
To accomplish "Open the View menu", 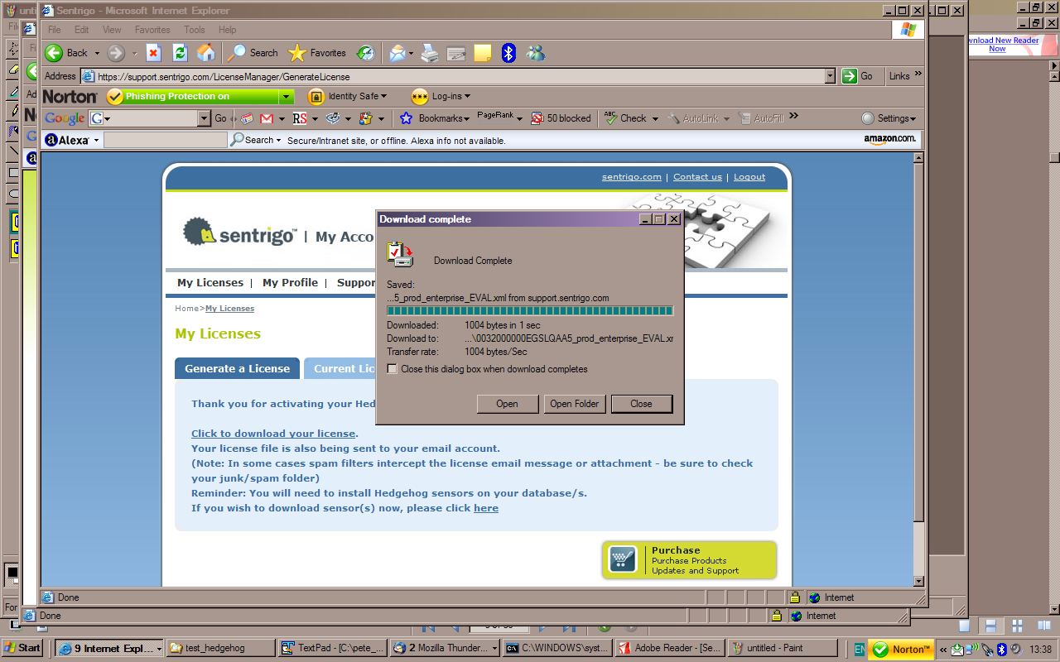I will [112, 30].
